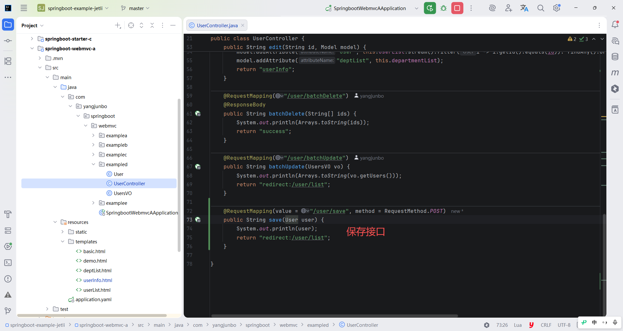Select SpringbootWebmvcAApplication in tree
The width and height of the screenshot is (623, 331).
click(142, 213)
